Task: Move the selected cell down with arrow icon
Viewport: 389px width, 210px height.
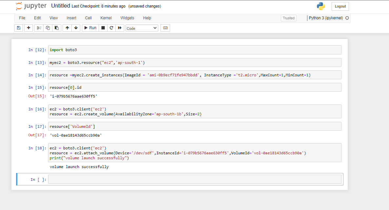Action: click(x=76, y=28)
